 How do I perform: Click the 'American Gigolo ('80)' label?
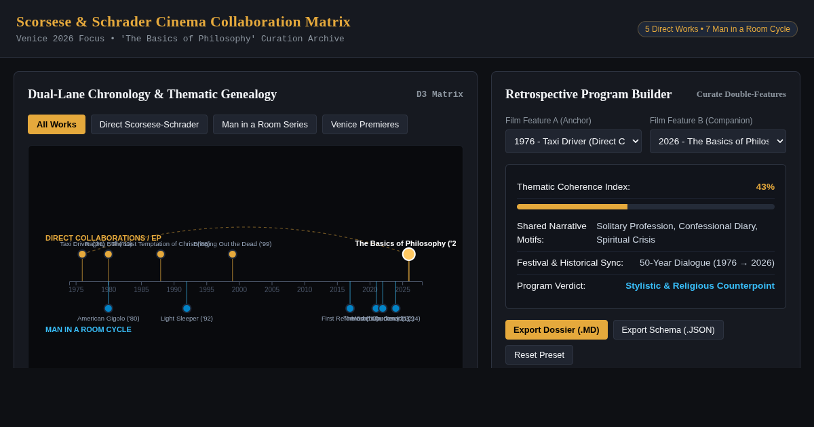[x=109, y=319]
